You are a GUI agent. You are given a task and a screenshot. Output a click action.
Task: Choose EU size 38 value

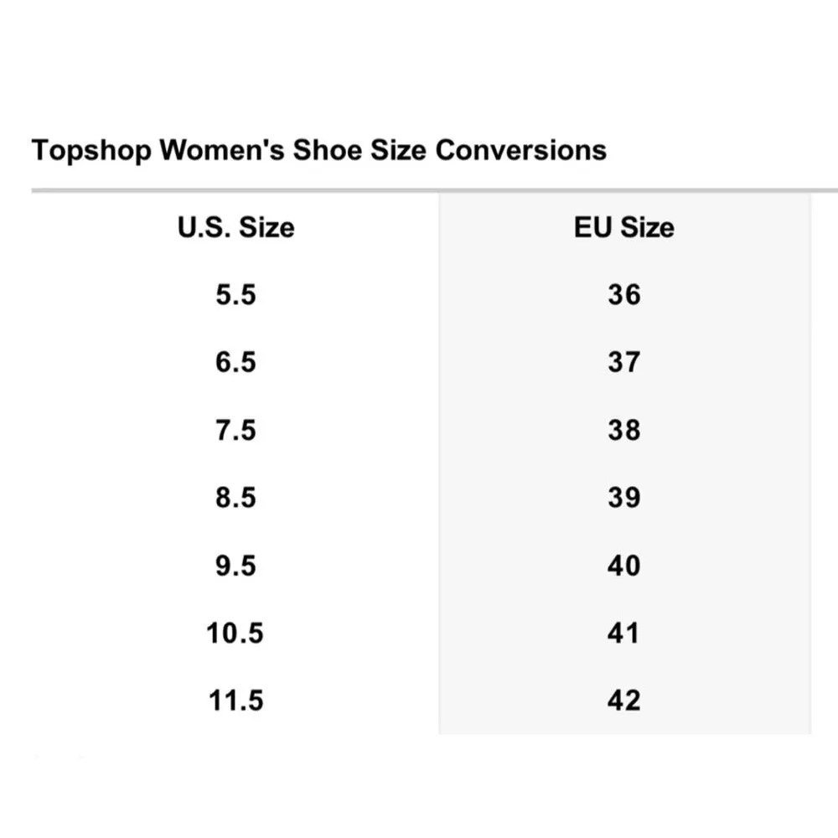pyautogui.click(x=623, y=431)
